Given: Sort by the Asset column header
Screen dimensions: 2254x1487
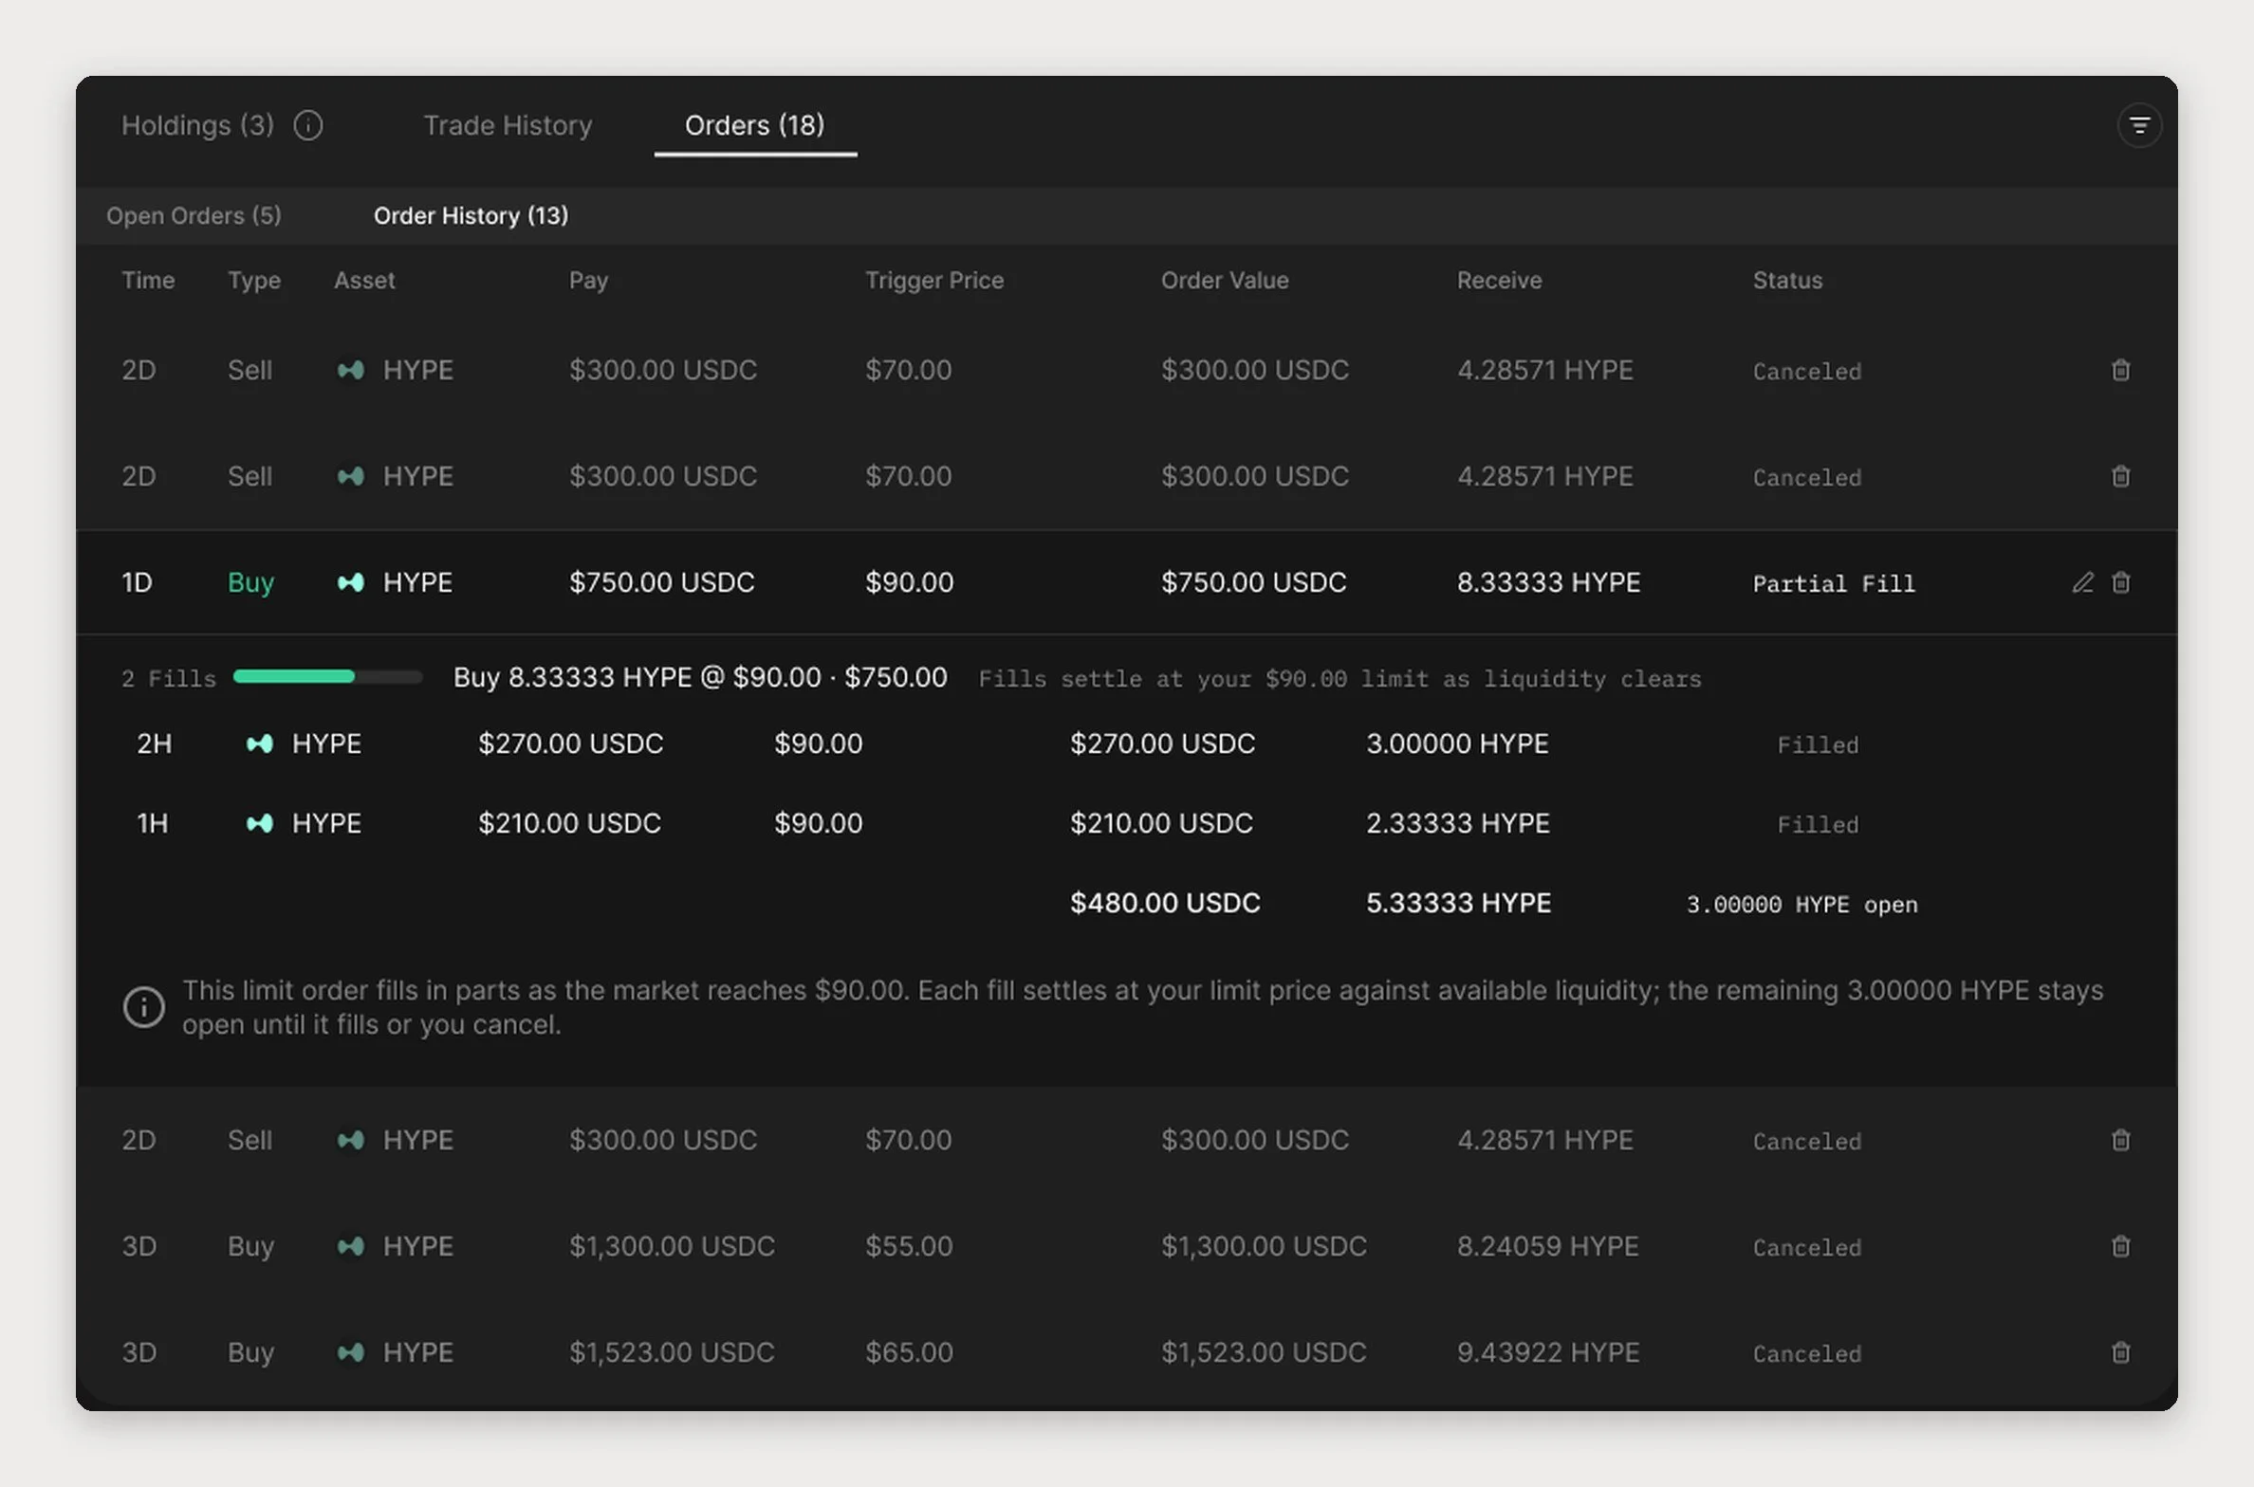Looking at the screenshot, I should 364,280.
